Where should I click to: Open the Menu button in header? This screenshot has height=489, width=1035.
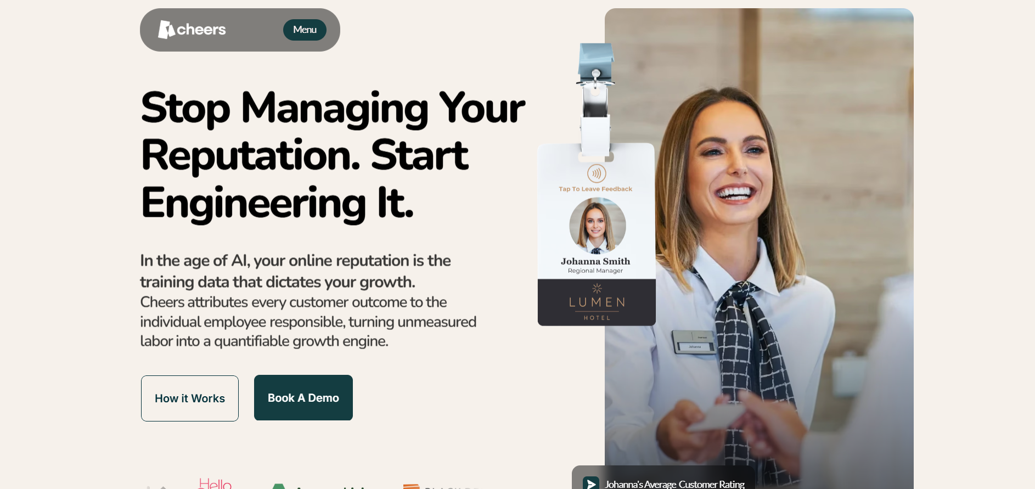305,30
